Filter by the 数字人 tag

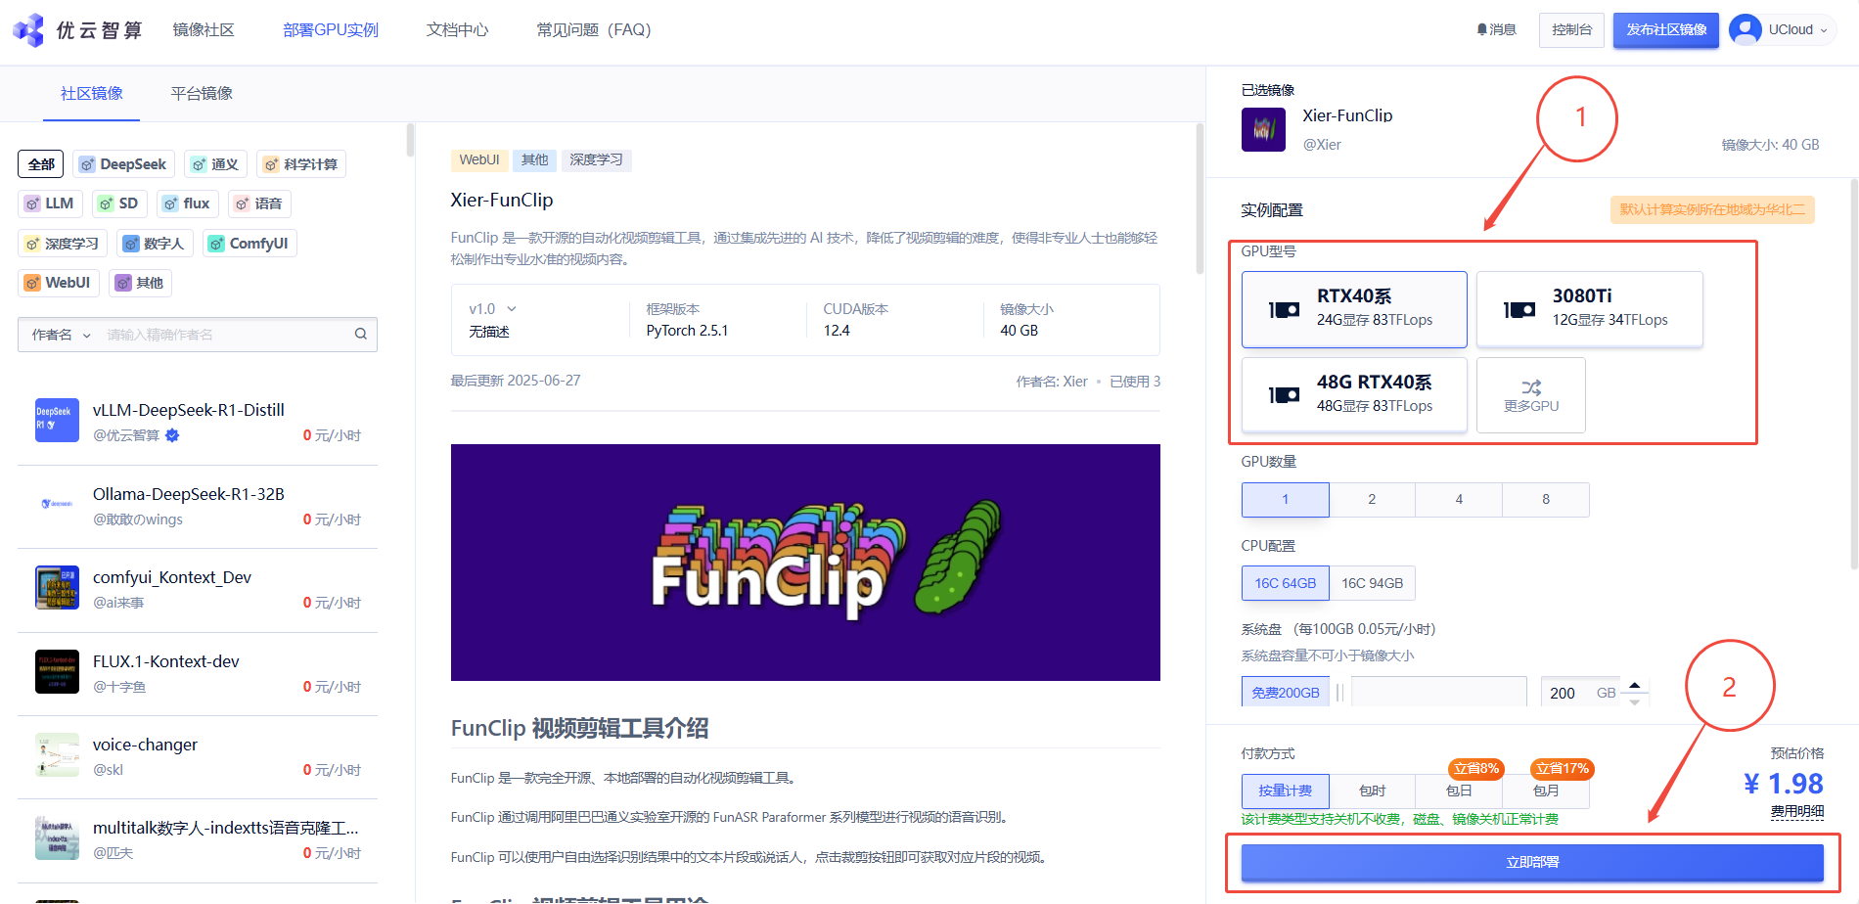pyautogui.click(x=155, y=244)
